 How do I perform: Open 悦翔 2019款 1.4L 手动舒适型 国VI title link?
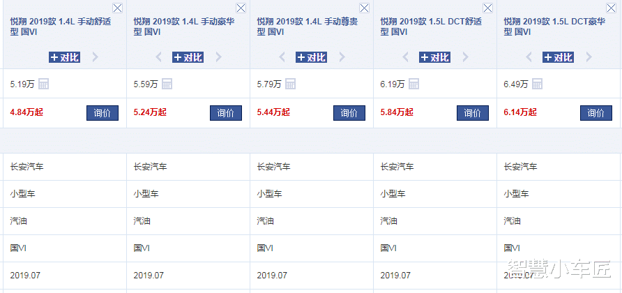pyautogui.click(x=60, y=27)
